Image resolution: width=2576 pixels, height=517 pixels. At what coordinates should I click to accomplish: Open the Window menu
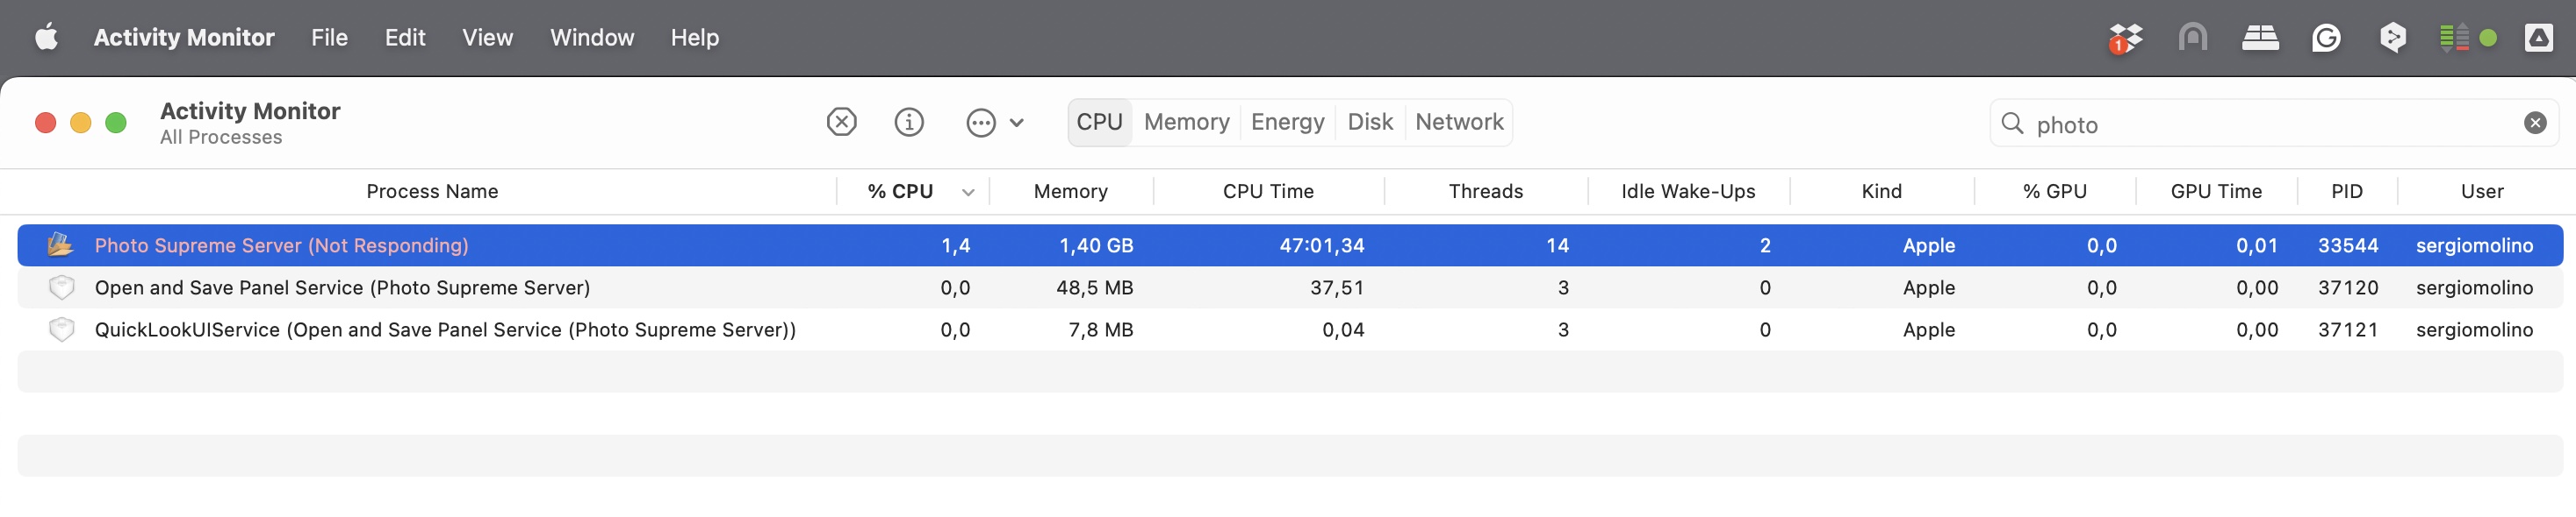tap(592, 38)
